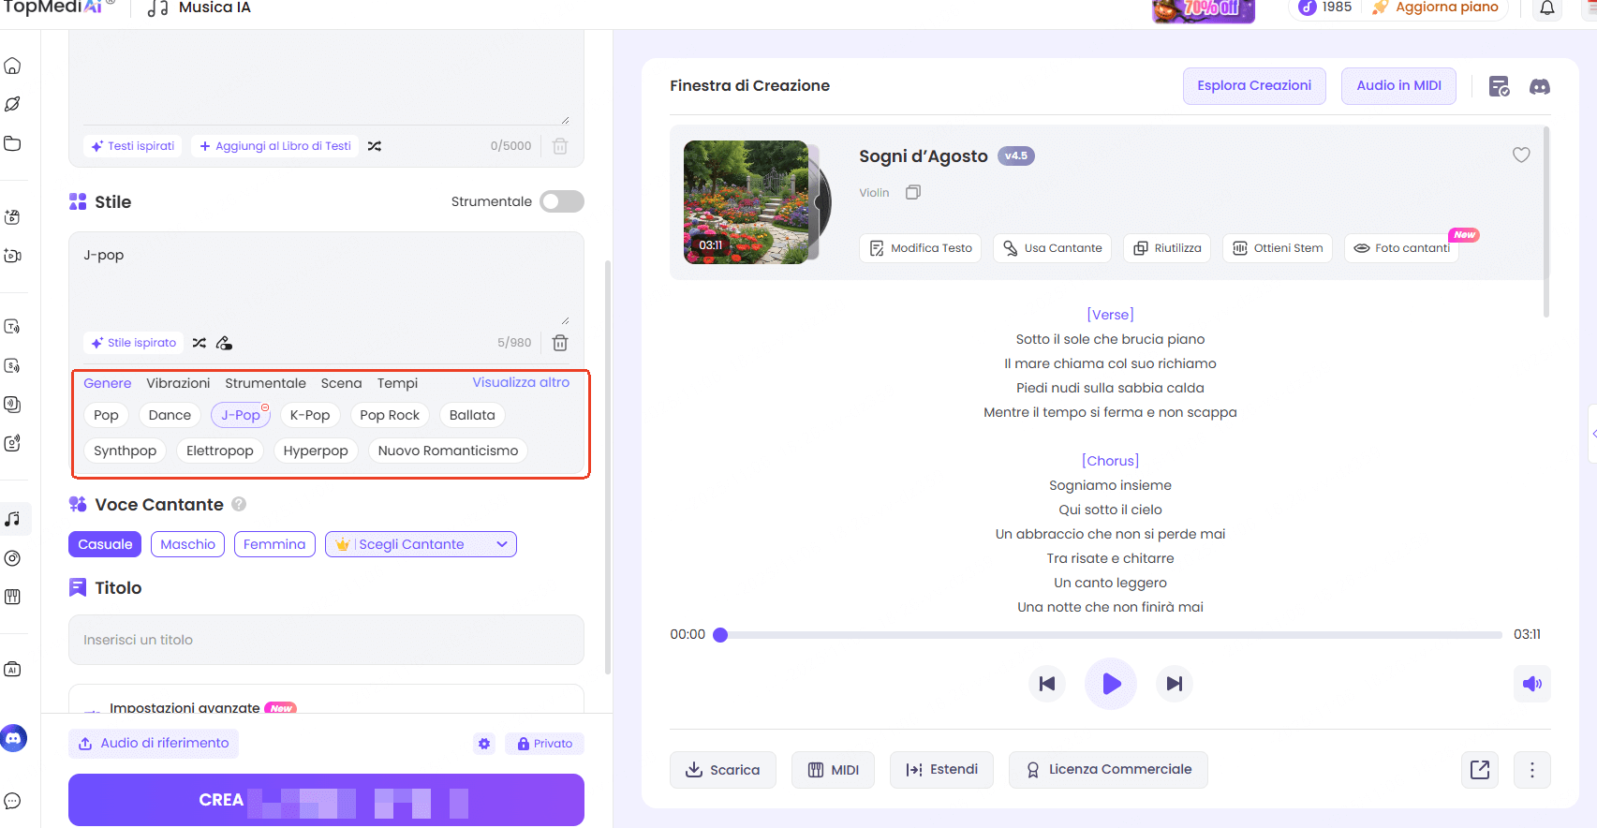Open Audio in MIDI button

(x=1398, y=85)
